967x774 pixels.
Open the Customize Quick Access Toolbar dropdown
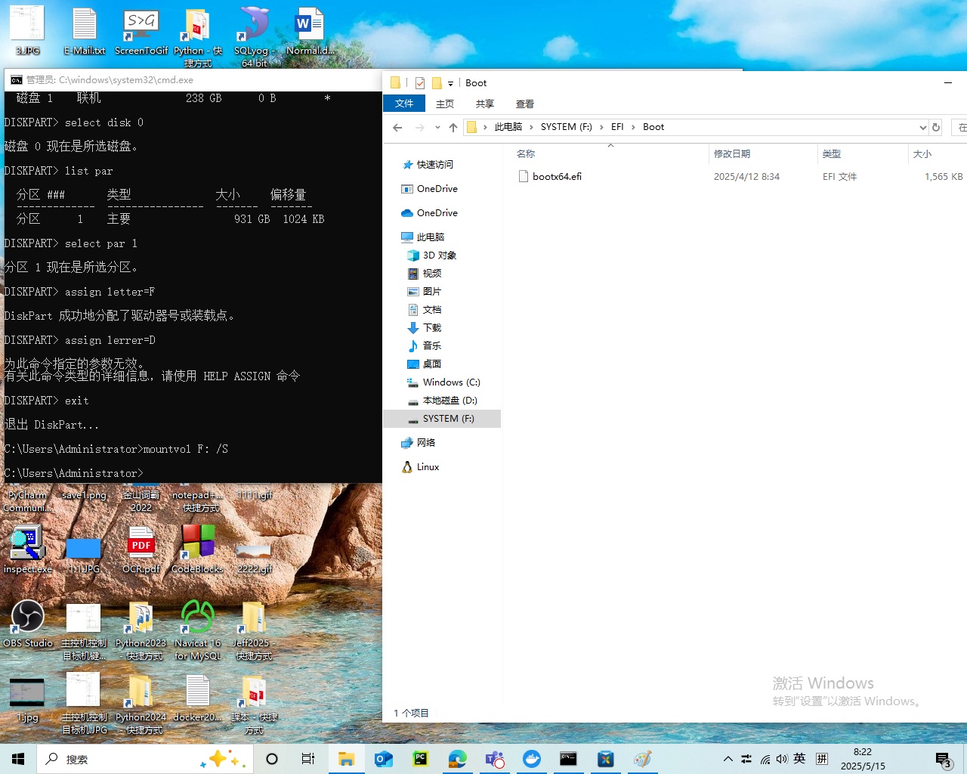tap(450, 83)
